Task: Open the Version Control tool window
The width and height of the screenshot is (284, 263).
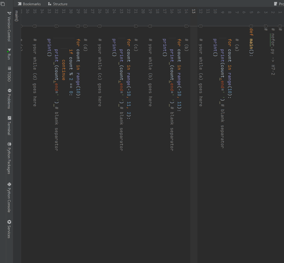Action: (x=9, y=26)
